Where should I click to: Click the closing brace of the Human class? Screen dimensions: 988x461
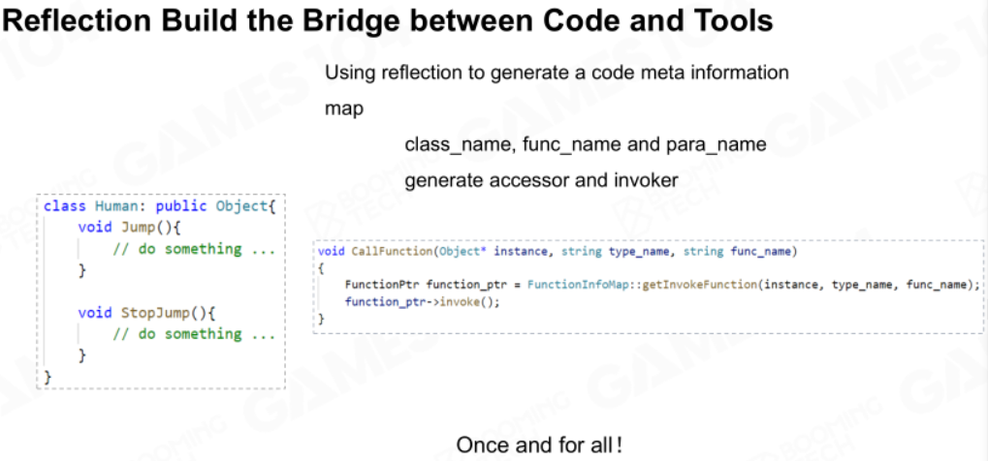pyautogui.click(x=48, y=376)
